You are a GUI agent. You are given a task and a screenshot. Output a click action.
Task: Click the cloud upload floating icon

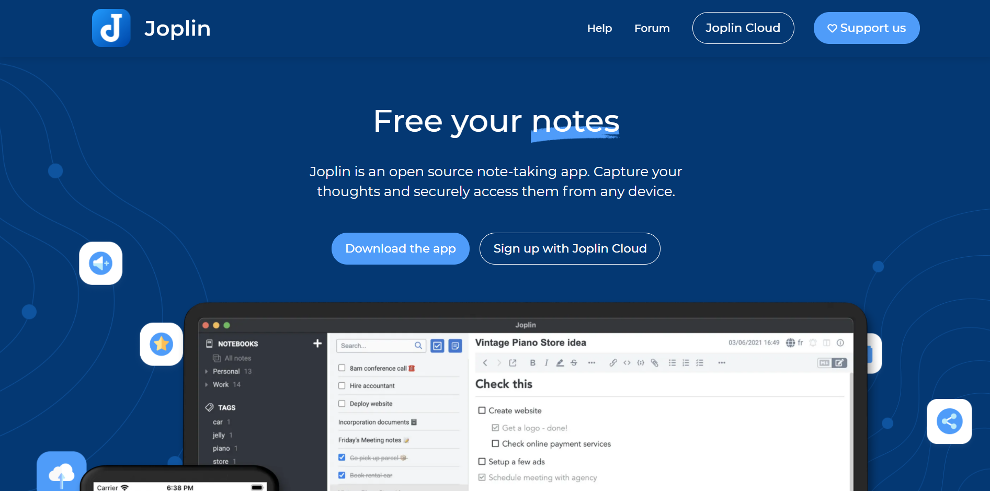point(62,473)
